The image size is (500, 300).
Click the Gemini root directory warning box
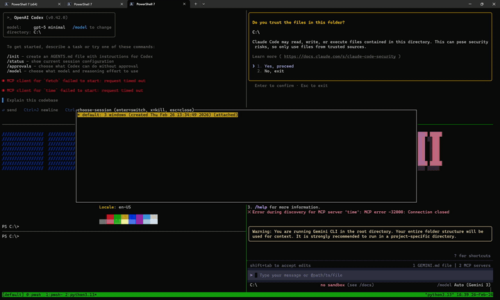[370, 234]
